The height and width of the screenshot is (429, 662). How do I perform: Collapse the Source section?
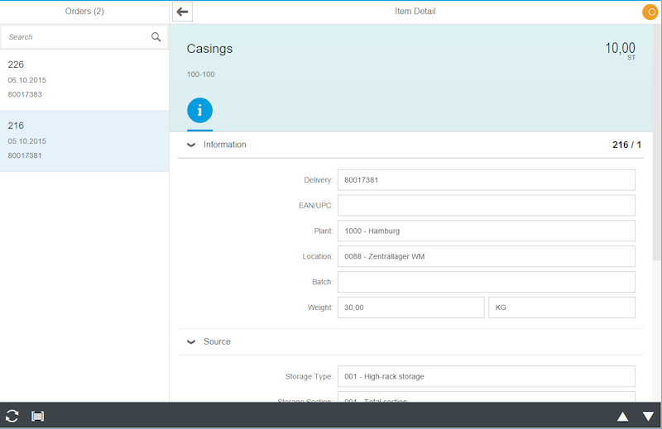[191, 341]
